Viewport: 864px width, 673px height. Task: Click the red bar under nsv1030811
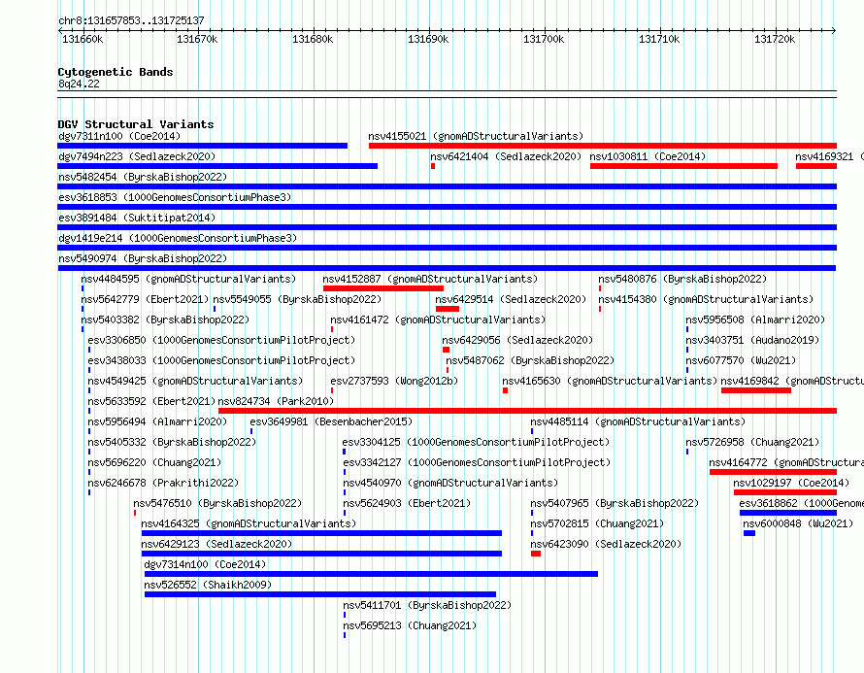click(x=683, y=166)
